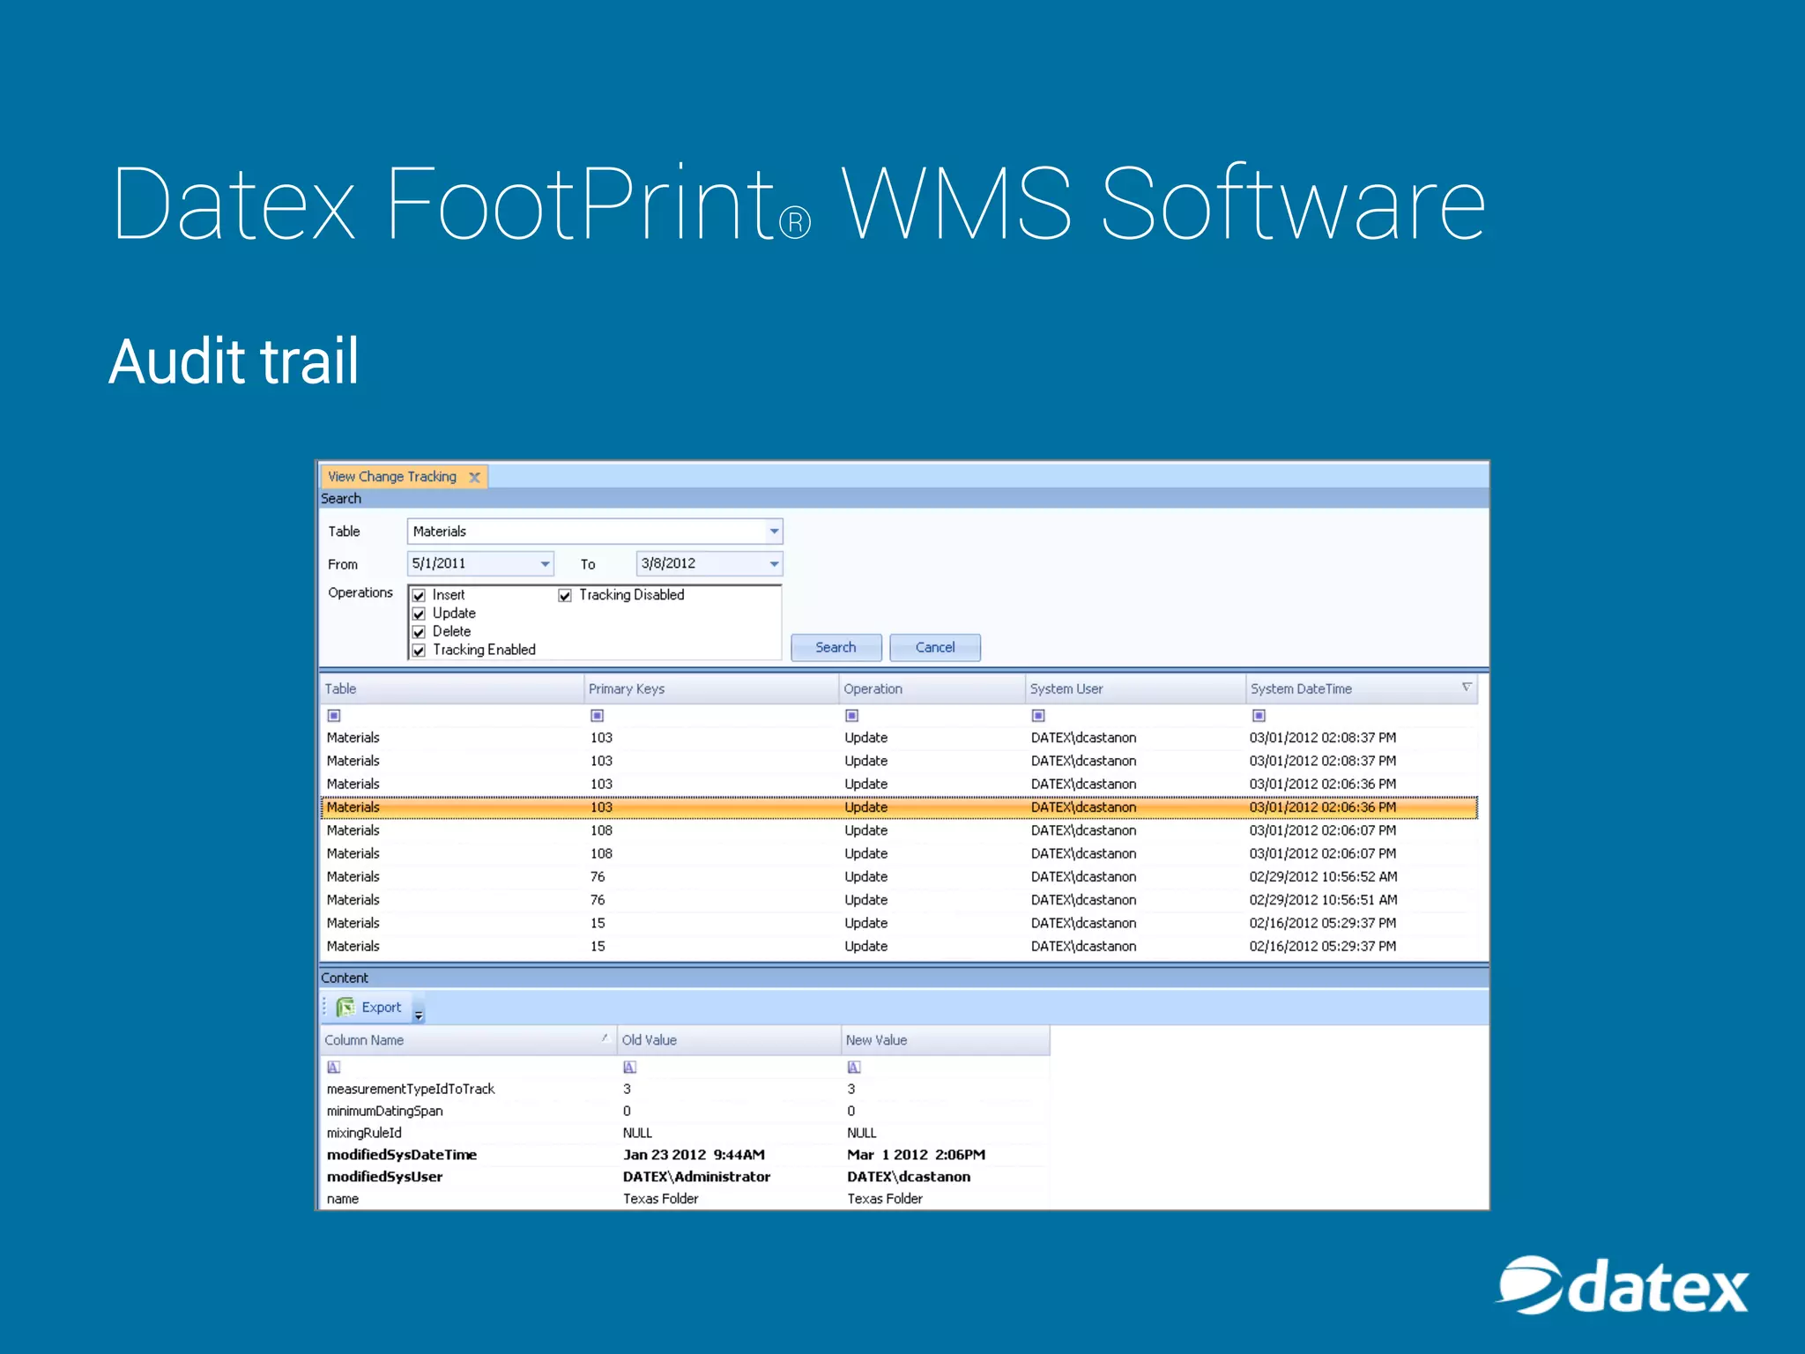Click the Search button
1805x1354 pixels.
point(836,647)
